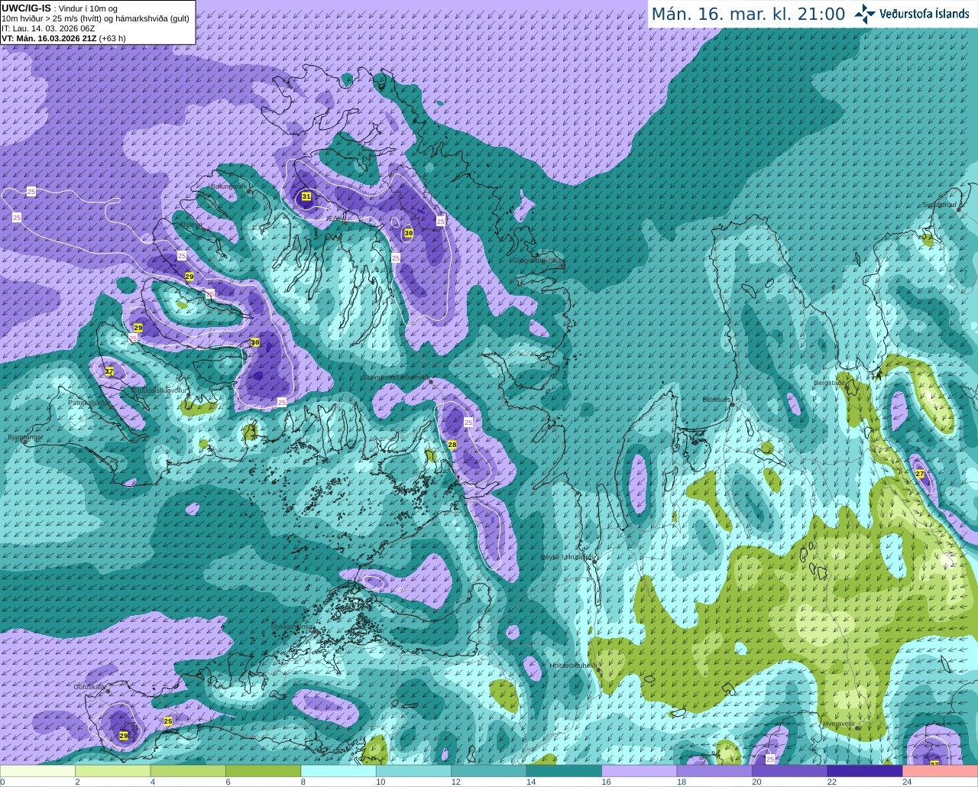Viewport: 978px width, 787px height.
Task: Click the 0–2 m/s pale yellow legend swatch
Action: pos(37,771)
